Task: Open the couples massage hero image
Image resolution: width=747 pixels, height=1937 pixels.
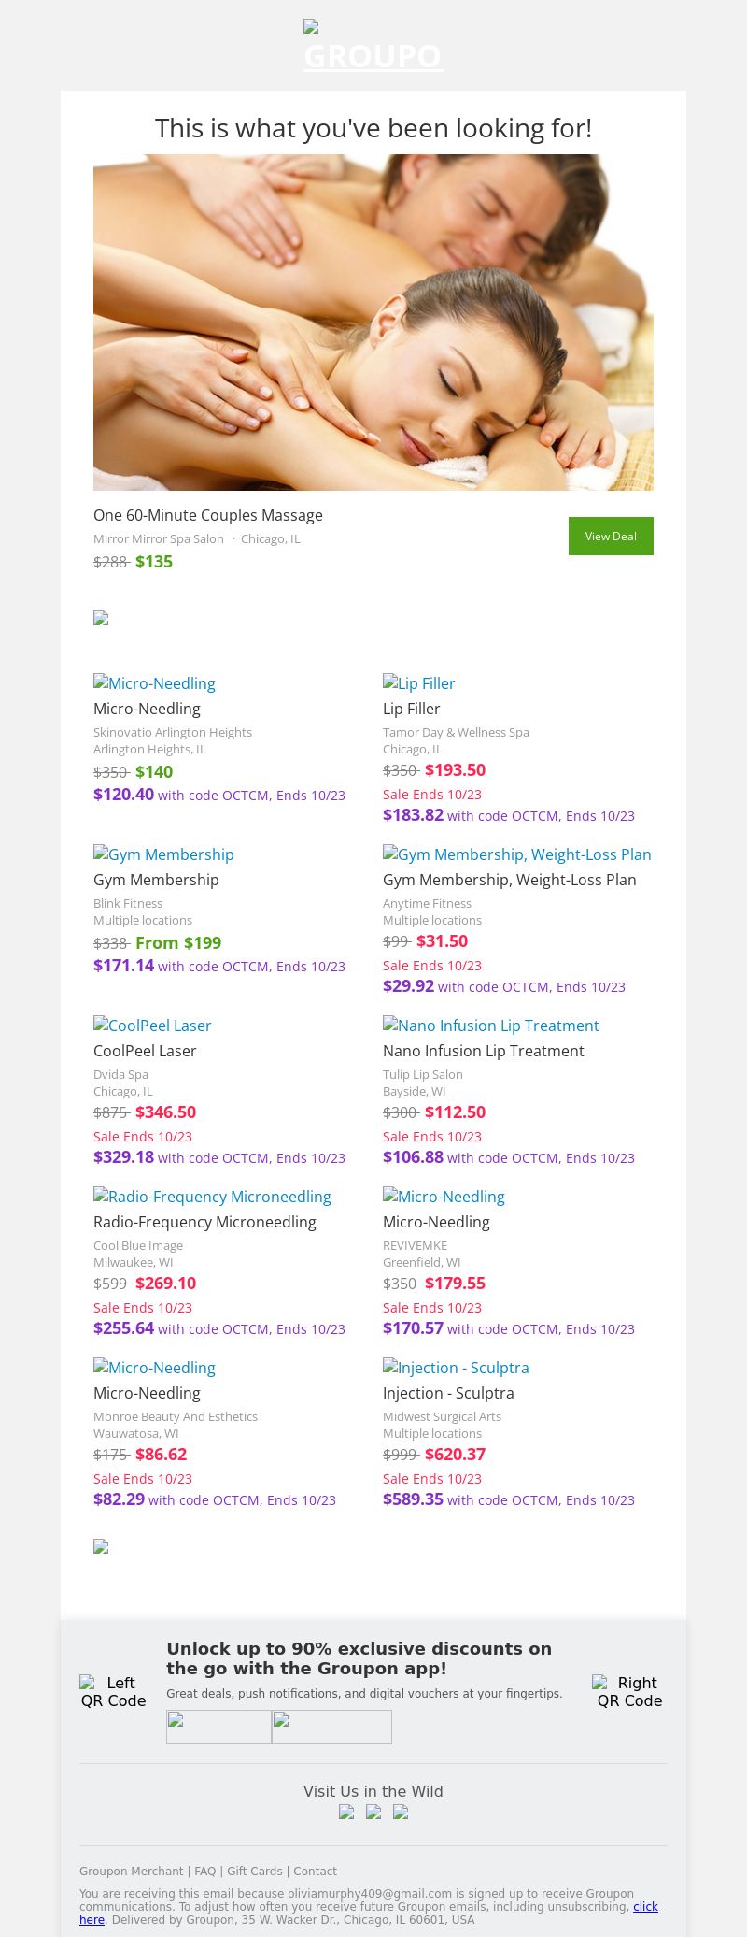Action: click(373, 323)
